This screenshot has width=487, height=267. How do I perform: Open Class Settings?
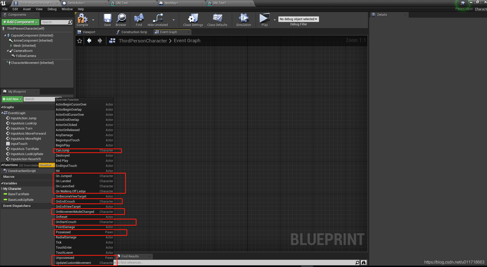click(193, 20)
